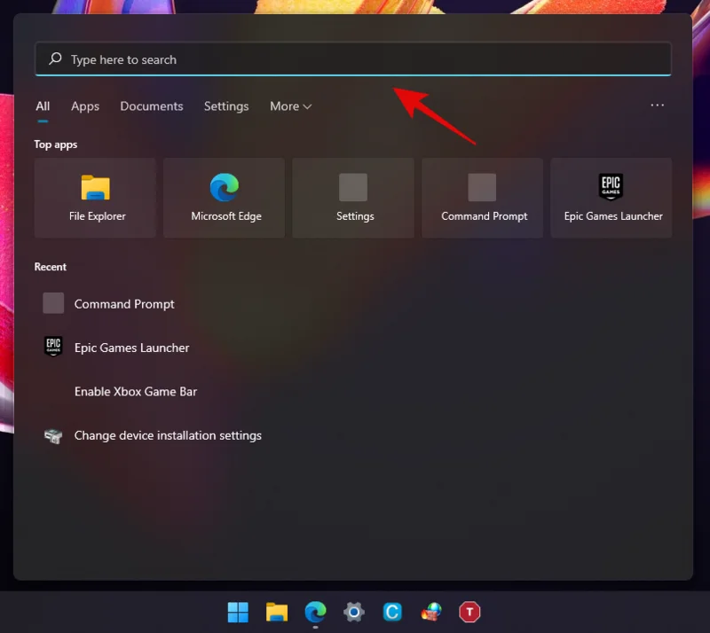The width and height of the screenshot is (710, 633).
Task: Open the Windows Start button on taskbar
Action: coord(238,613)
